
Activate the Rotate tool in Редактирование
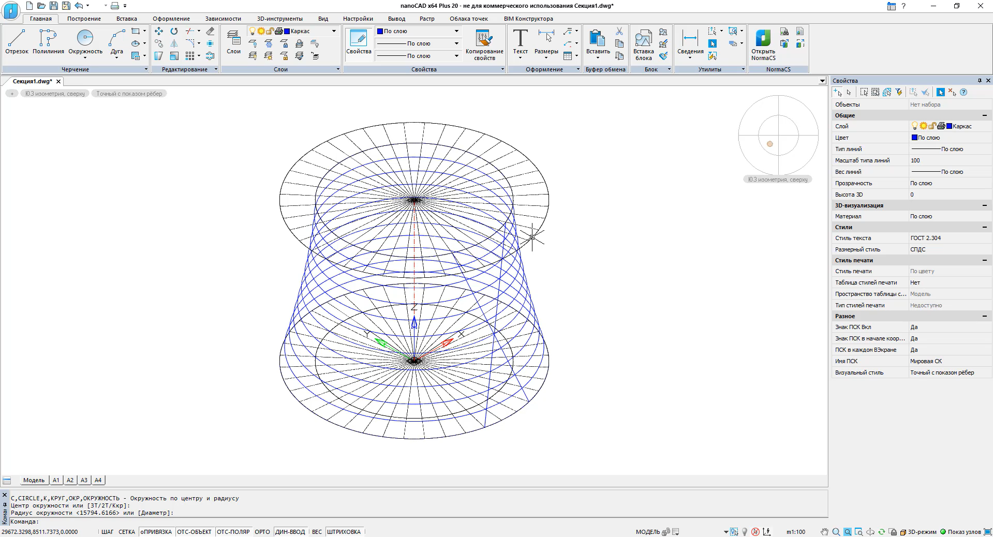tap(174, 31)
